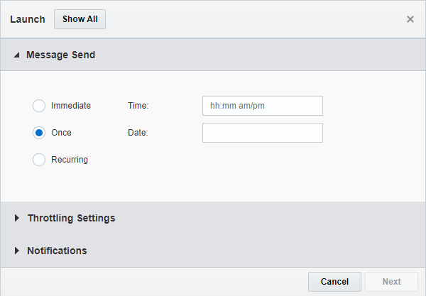Collapse the Message Send section arrow
This screenshot has height=296, width=426.
click(16, 55)
